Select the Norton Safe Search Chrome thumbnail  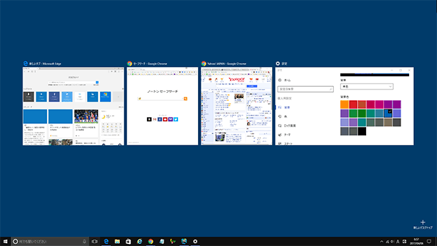162,106
